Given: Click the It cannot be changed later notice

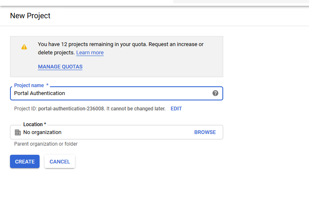Looking at the screenshot, I should (x=136, y=109).
